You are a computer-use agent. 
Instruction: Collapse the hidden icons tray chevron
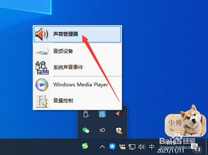(102, 147)
